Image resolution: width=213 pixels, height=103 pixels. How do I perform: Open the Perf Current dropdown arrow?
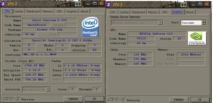tap(204, 23)
